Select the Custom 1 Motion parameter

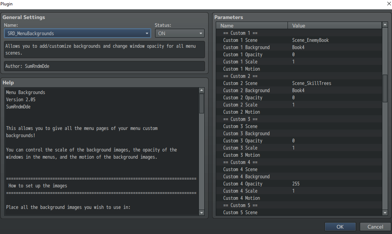click(x=299, y=69)
